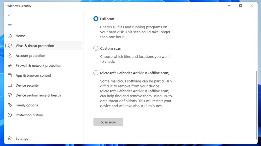Open the Protection history menu item

tap(29, 115)
